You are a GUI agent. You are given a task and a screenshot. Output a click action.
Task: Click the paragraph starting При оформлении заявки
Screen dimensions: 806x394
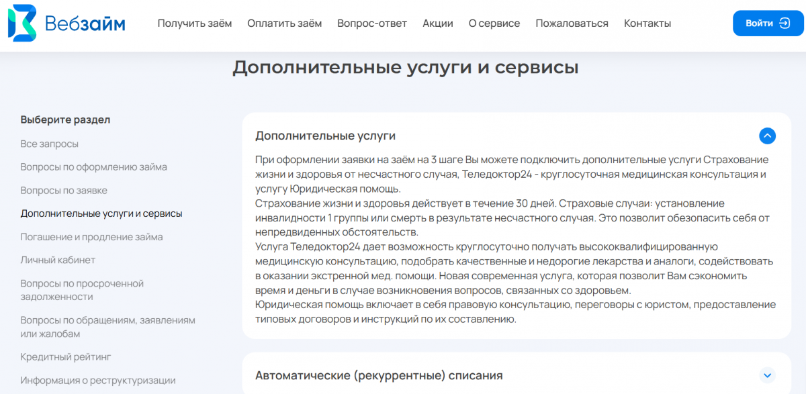tap(512, 175)
